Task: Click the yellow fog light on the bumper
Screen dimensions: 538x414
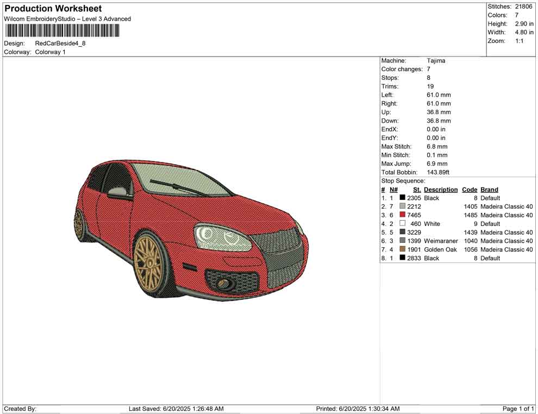Action: (223, 283)
